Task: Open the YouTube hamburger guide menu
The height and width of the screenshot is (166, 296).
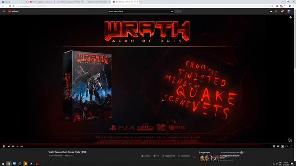Action: (x=4, y=12)
